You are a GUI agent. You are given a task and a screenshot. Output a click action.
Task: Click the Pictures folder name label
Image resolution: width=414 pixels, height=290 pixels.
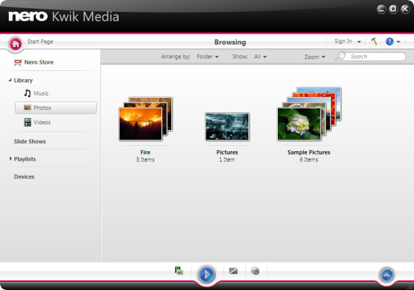point(227,153)
